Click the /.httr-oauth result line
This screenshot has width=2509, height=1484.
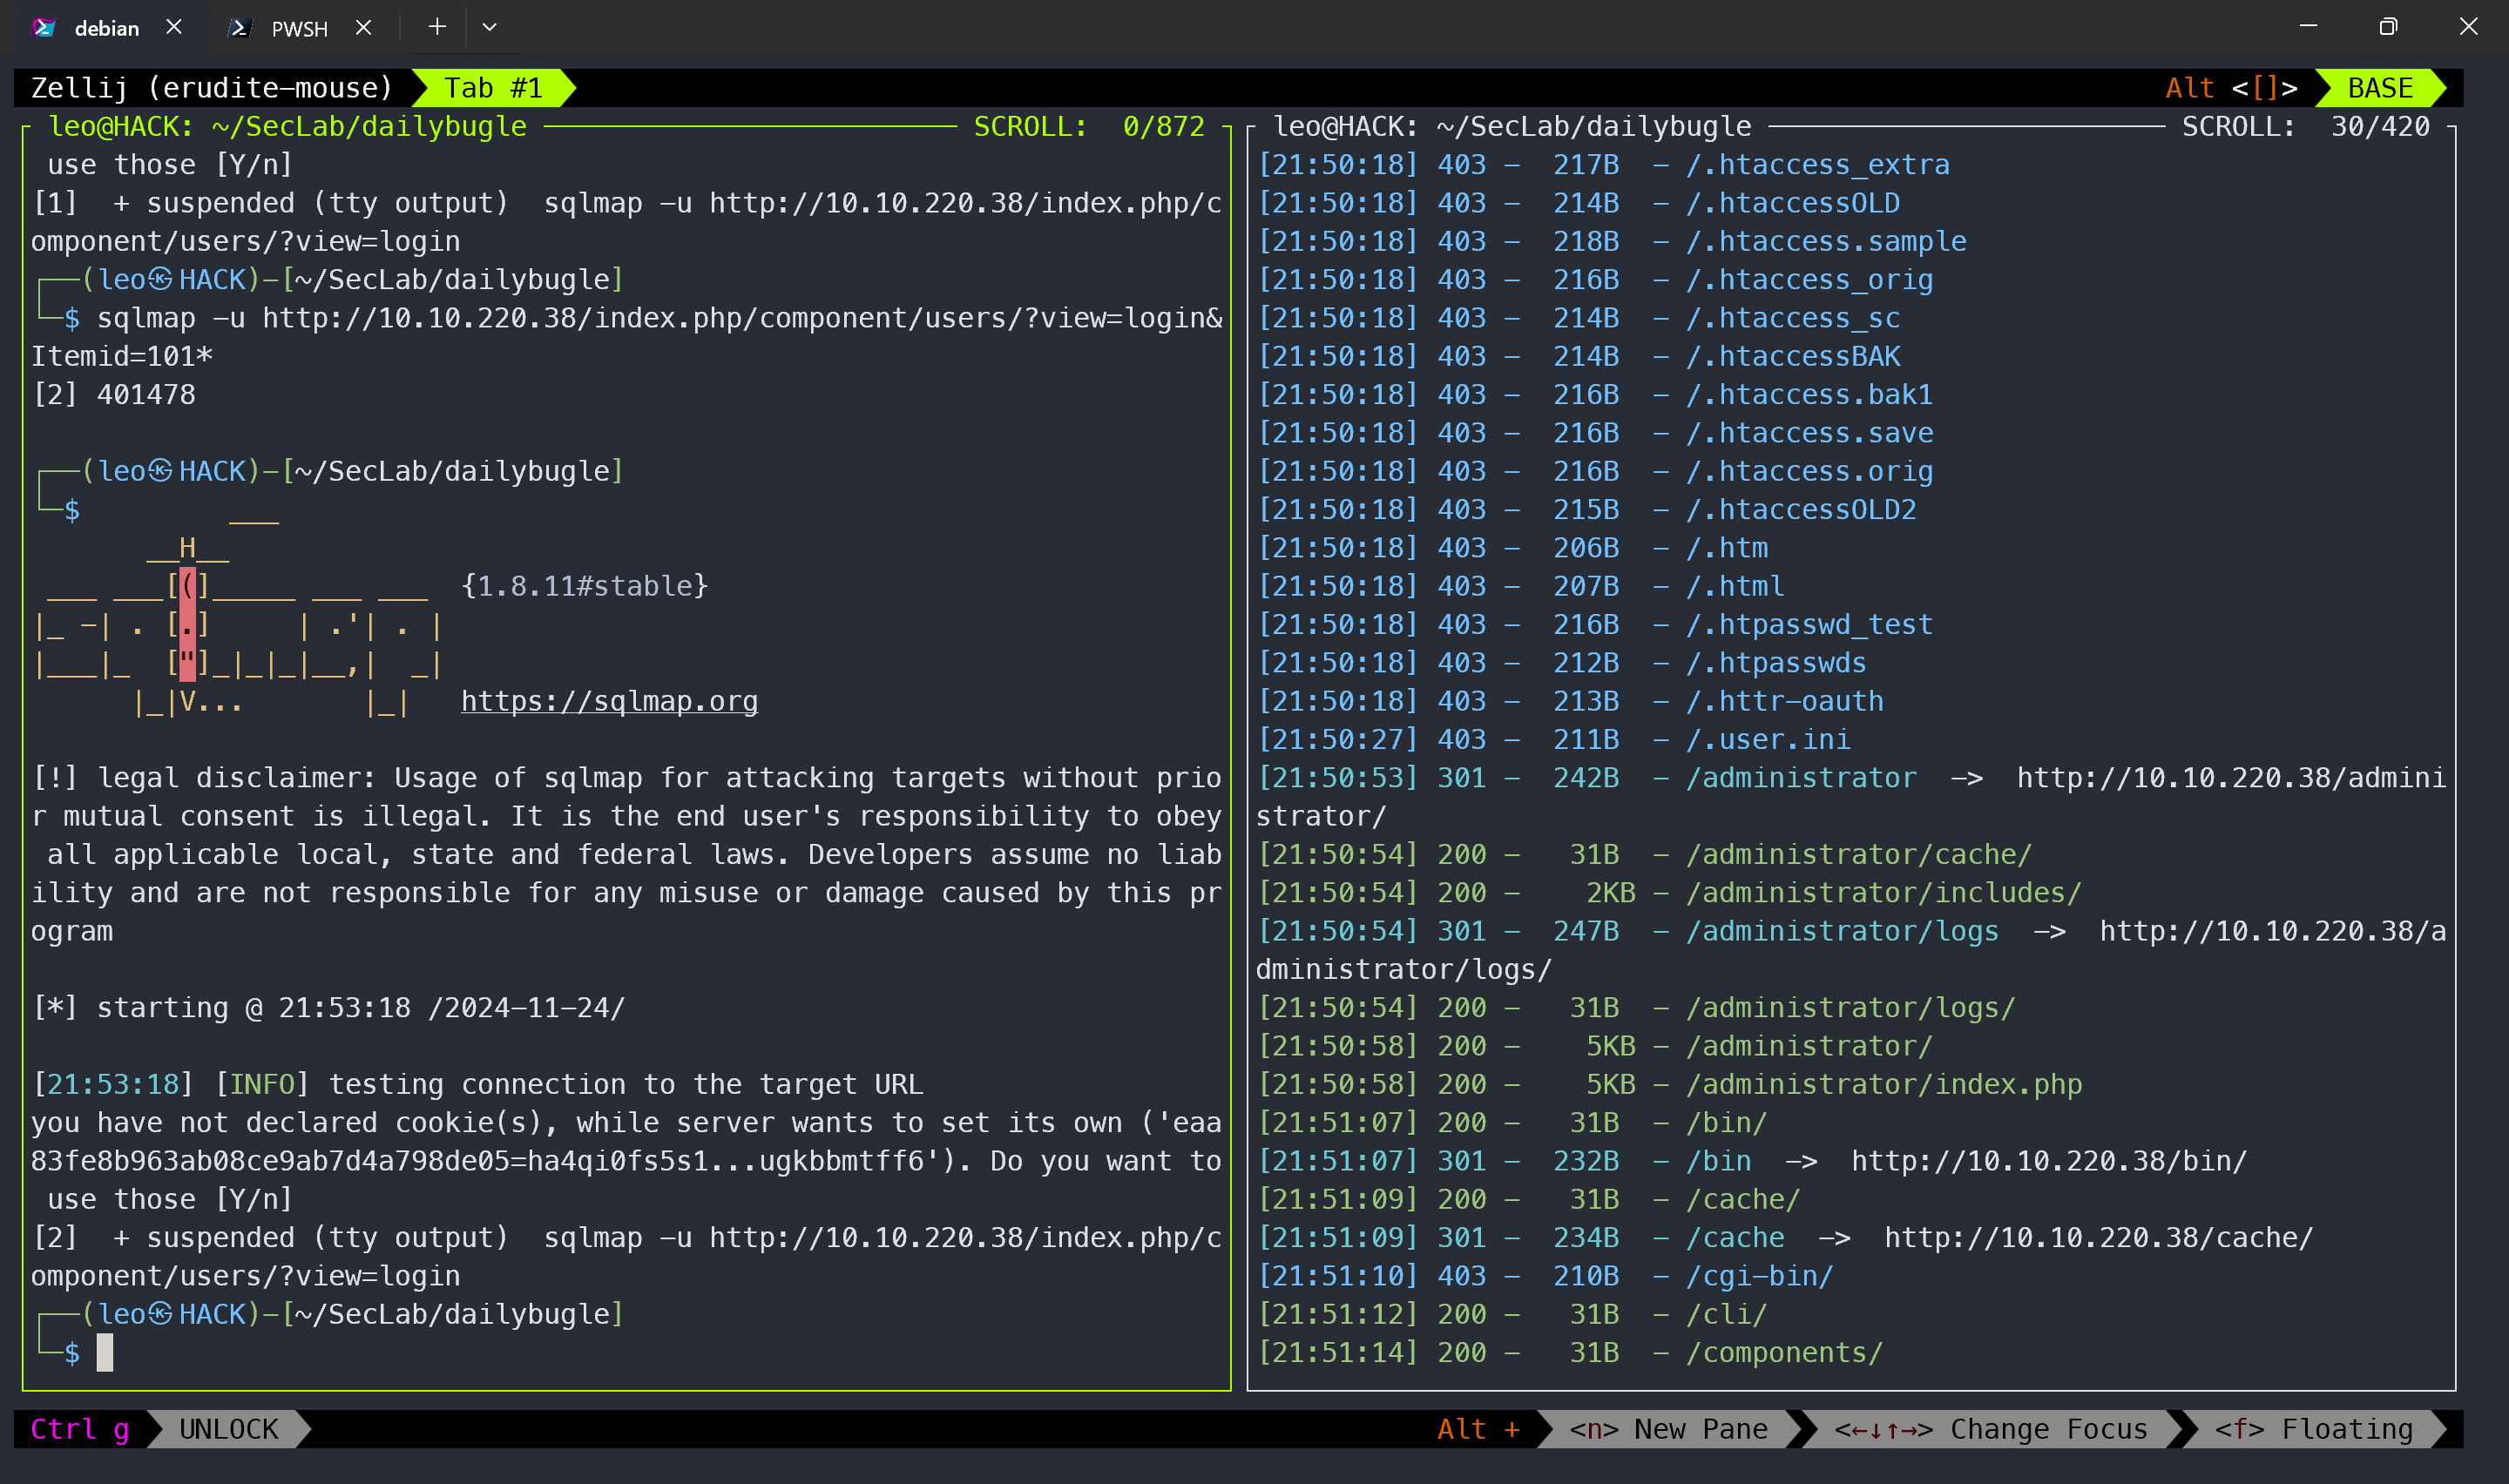[x=1570, y=701]
